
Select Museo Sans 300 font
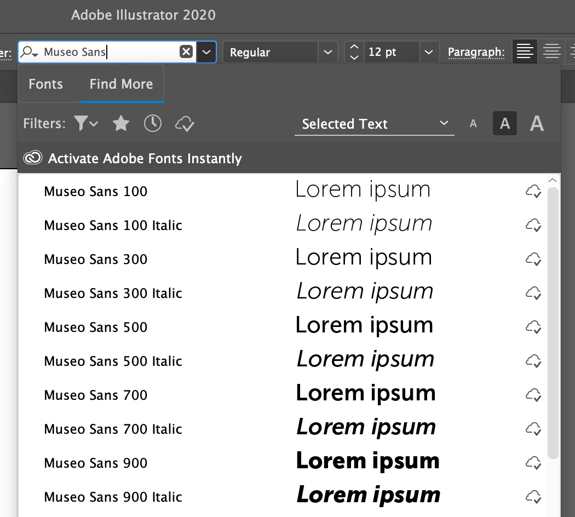click(x=96, y=259)
